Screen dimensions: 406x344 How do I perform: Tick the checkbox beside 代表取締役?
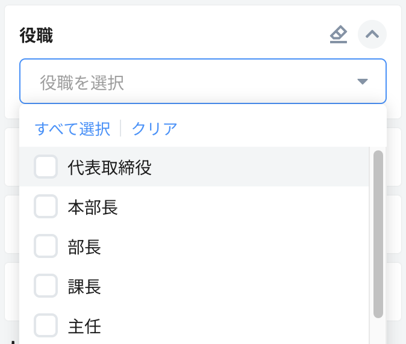click(46, 167)
